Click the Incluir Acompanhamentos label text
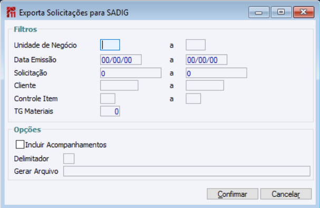This screenshot has height=208, width=320. click(x=66, y=145)
